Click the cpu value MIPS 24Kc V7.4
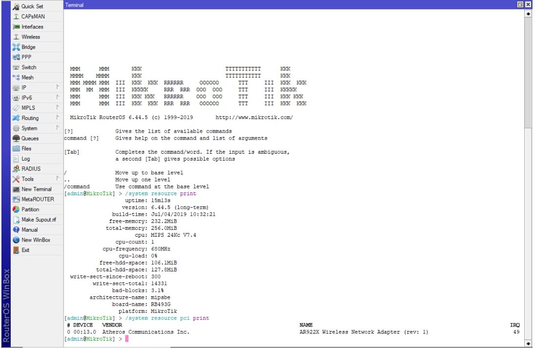 173,235
